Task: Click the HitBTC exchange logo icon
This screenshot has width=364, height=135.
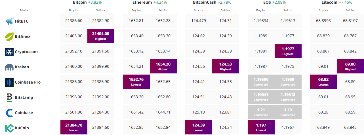Action: pyautogui.click(x=9, y=21)
